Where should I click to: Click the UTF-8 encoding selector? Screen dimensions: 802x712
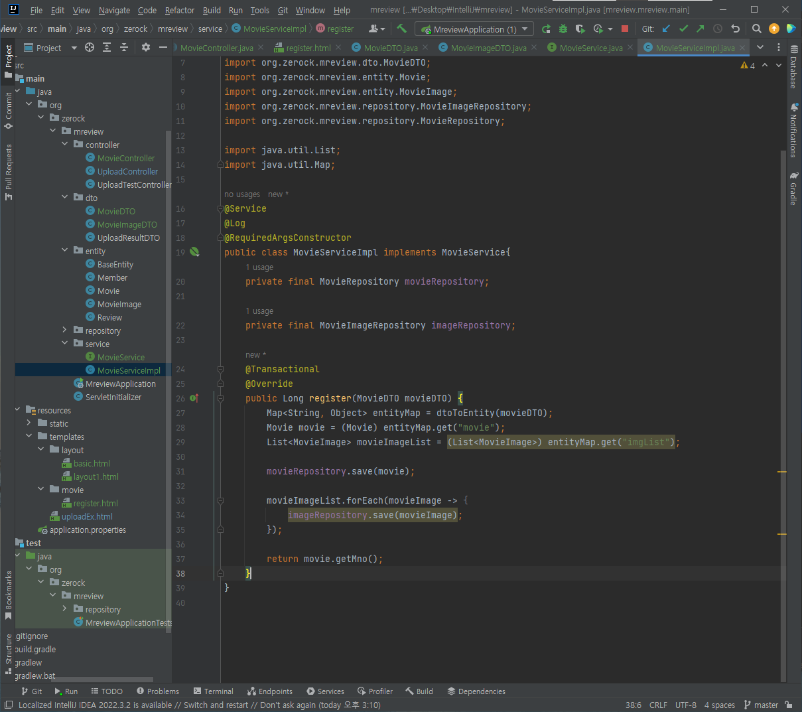(x=686, y=705)
